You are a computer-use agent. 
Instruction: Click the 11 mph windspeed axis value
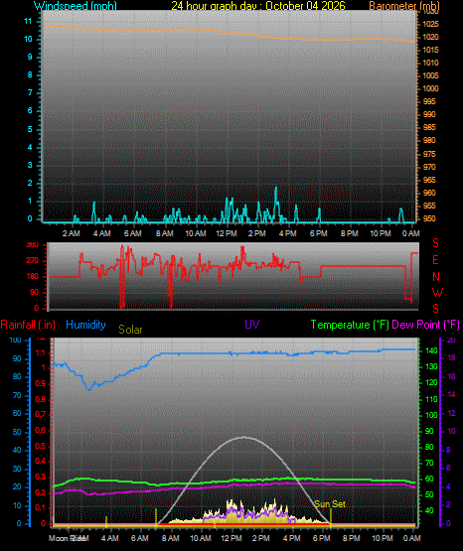pos(28,22)
